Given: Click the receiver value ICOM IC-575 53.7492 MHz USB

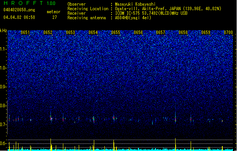Looking at the screenshot, I should (x=151, y=13).
